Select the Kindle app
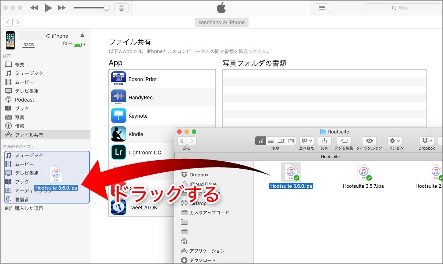Screen dimensions: 443x264 142,134
